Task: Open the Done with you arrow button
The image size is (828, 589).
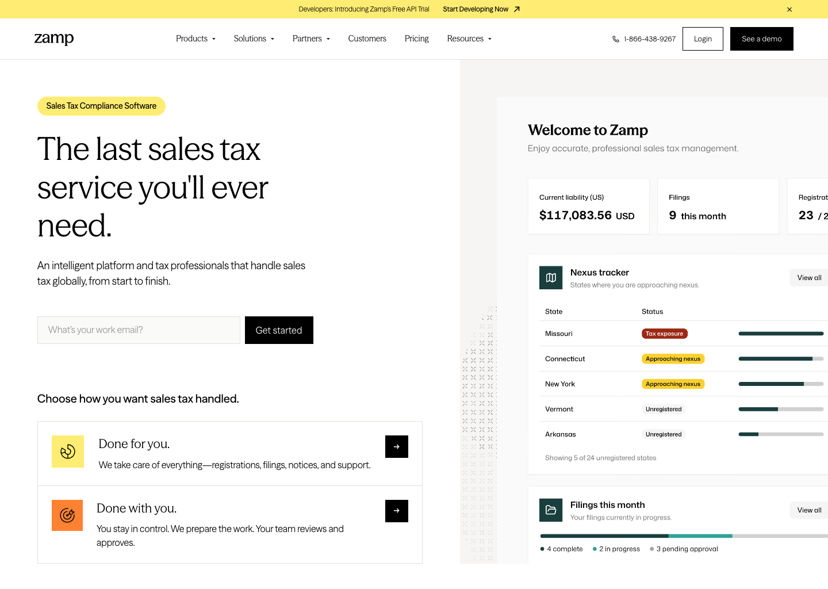Action: (x=397, y=511)
